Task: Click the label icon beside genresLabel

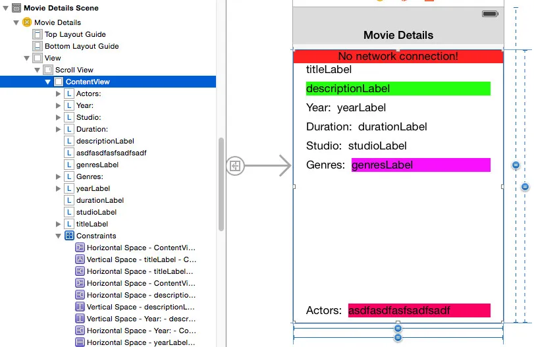Action: pos(69,165)
